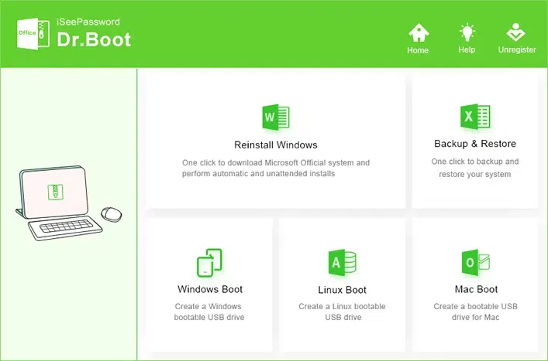Click the Dr.Boot application title
548x361 pixels.
click(x=94, y=40)
